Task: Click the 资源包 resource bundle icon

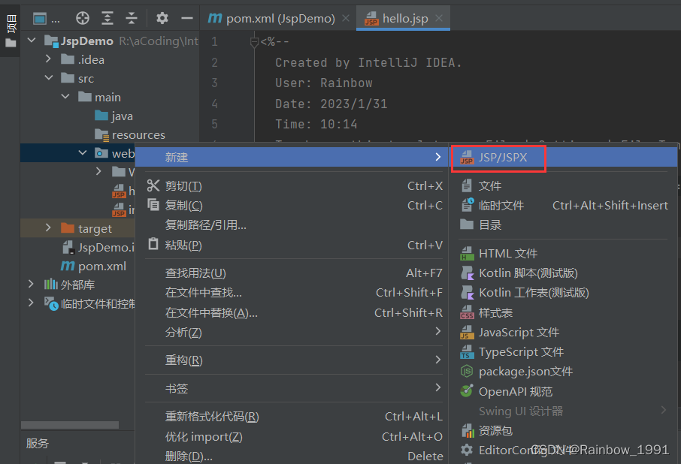Action: pyautogui.click(x=468, y=431)
